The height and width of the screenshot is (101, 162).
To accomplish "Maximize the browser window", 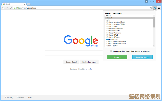I will point(154,2).
